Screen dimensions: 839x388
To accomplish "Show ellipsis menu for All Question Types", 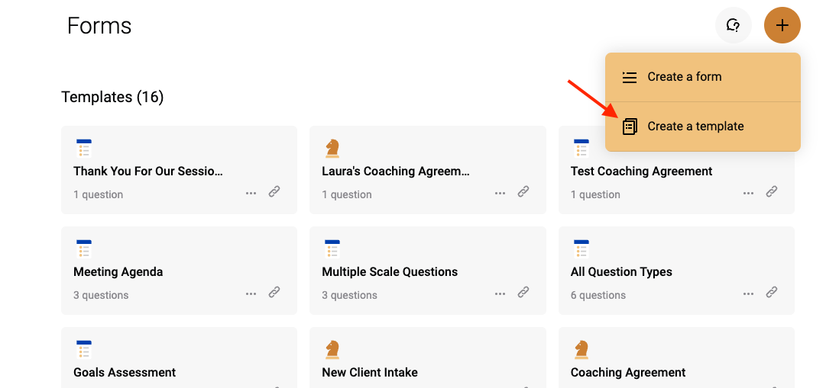I will [748, 293].
